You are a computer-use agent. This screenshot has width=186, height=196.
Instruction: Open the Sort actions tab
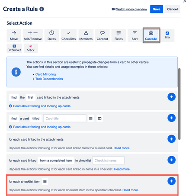pyautogui.click(x=135, y=35)
